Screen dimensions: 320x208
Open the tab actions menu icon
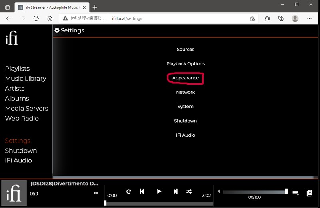[7, 8]
